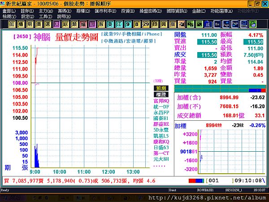This screenshot has height=202, width=269.
Task: Click the 就業99/手機相關/iPhone category tag
Action: pyautogui.click(x=131, y=34)
